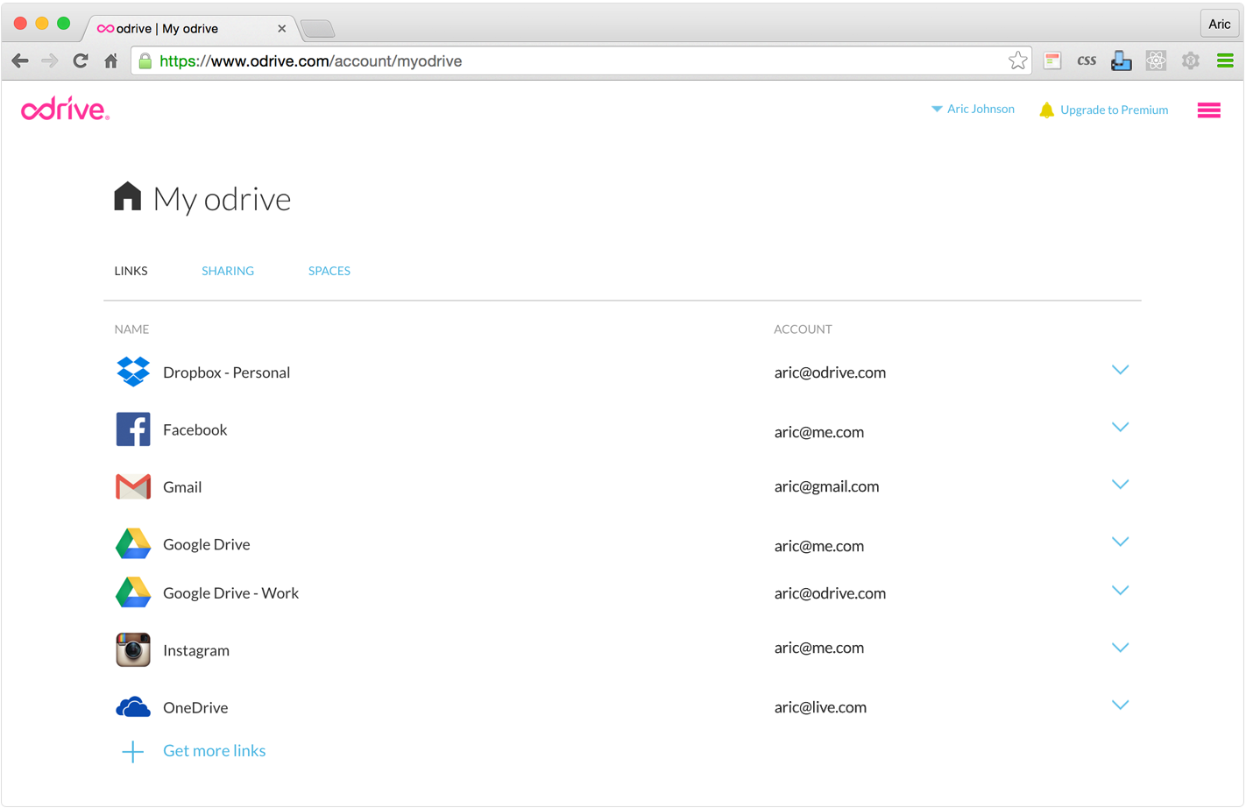
Task: Click the NAME column header
Action: point(131,330)
